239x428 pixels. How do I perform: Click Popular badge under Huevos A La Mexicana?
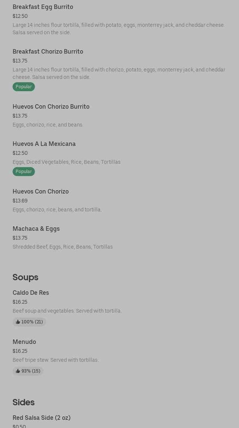pos(24,172)
